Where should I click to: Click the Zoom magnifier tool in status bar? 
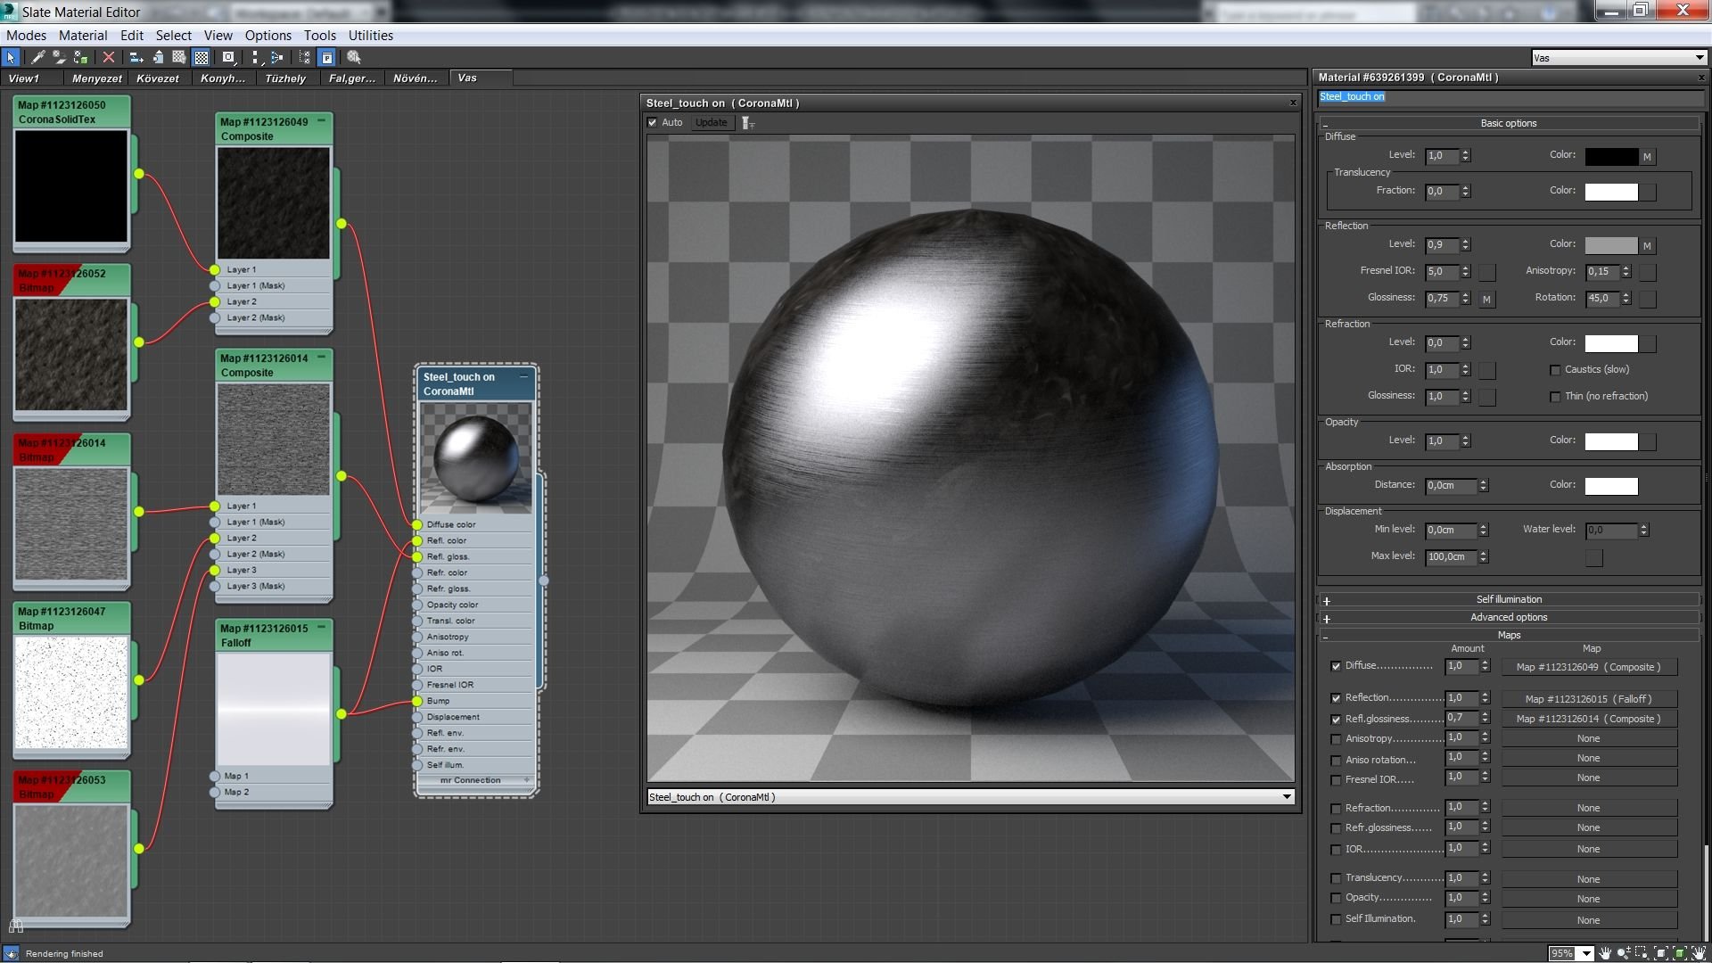point(1624,953)
